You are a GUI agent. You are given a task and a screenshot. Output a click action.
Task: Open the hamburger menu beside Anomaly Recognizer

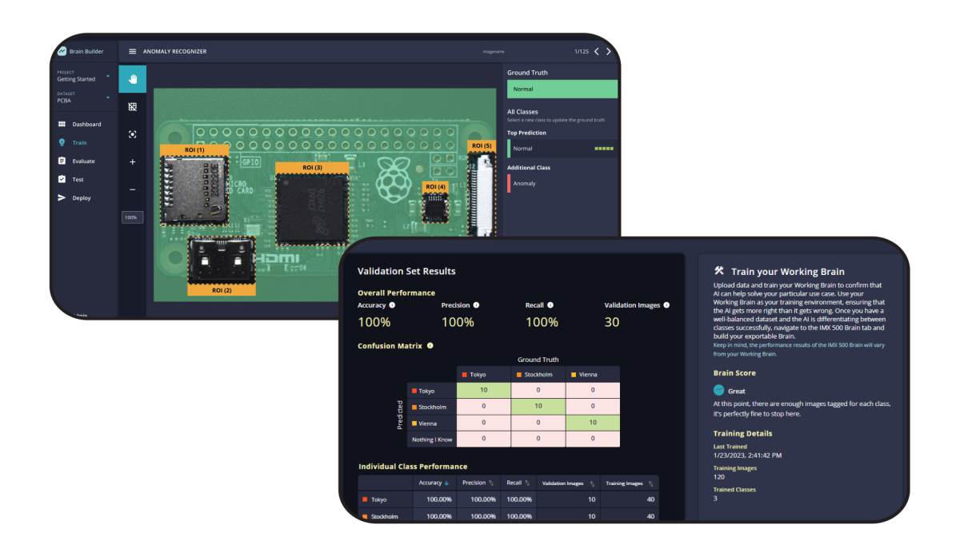(x=133, y=51)
